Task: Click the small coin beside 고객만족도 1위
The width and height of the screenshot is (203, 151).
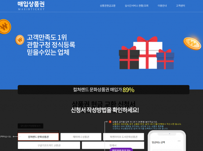Action: (x=20, y=40)
